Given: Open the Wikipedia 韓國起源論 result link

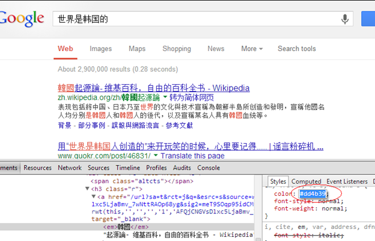Looking at the screenshot, I should 153,88.
